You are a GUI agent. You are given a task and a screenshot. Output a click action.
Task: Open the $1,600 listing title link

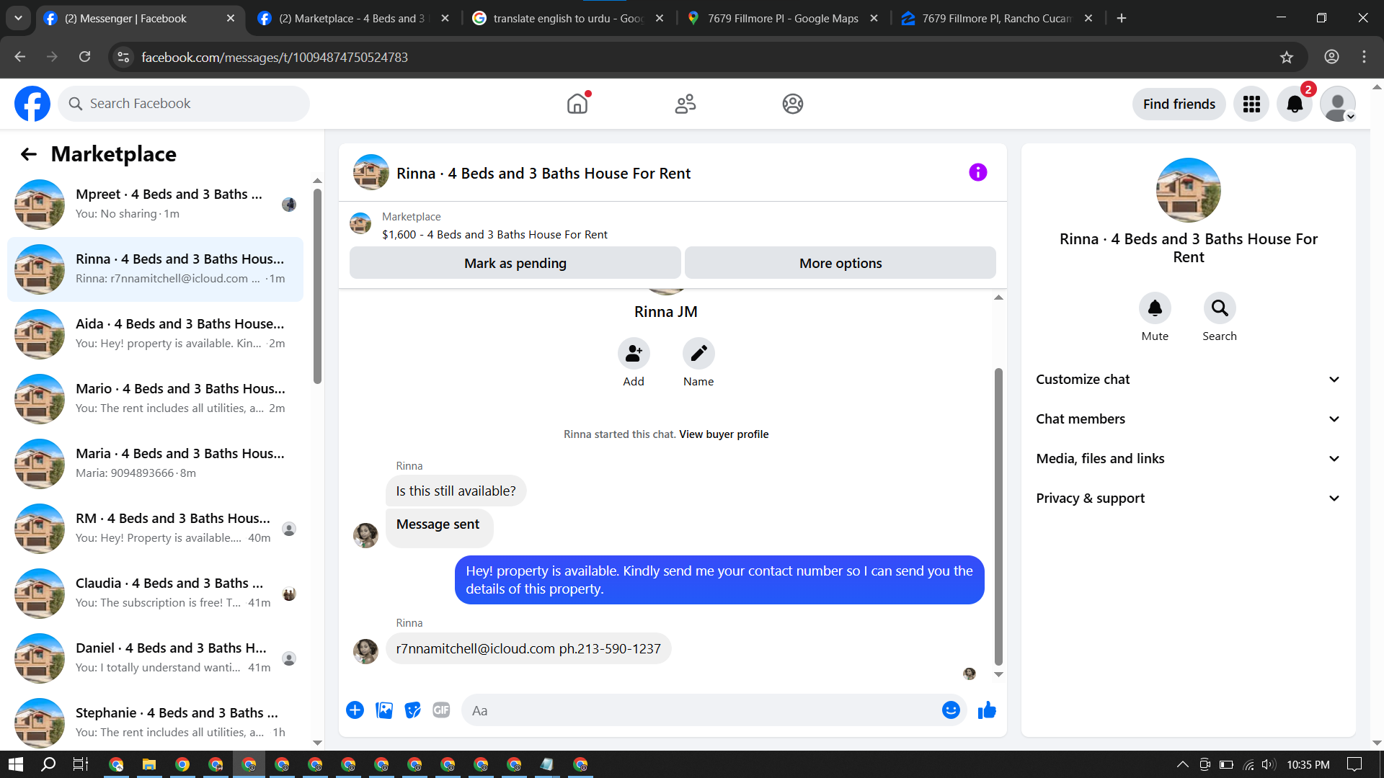pyautogui.click(x=494, y=235)
